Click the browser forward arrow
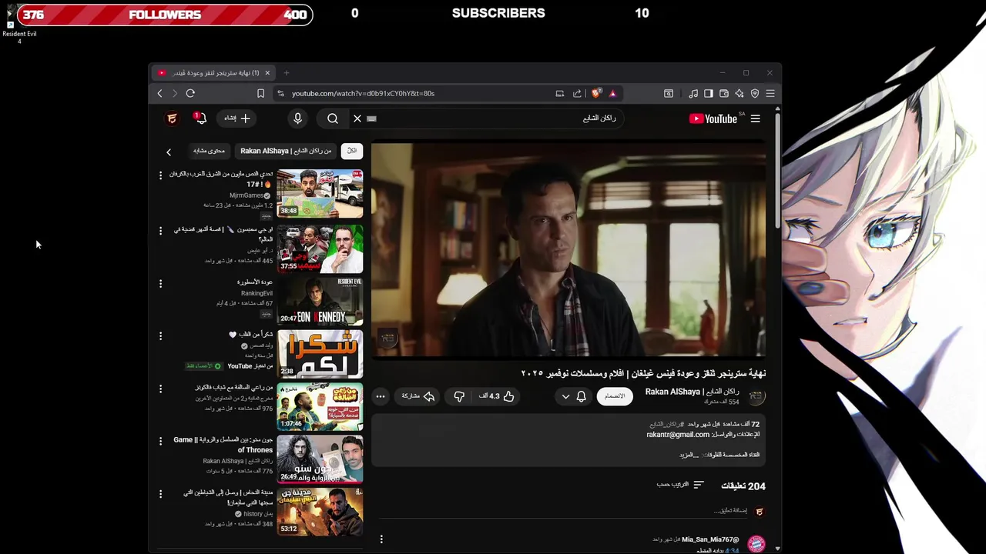The image size is (986, 554). click(x=175, y=93)
